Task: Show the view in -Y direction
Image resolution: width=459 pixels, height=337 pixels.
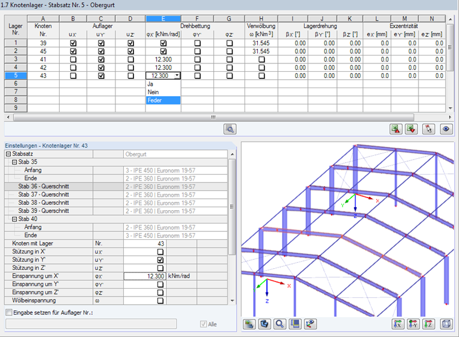Action: (x=413, y=324)
